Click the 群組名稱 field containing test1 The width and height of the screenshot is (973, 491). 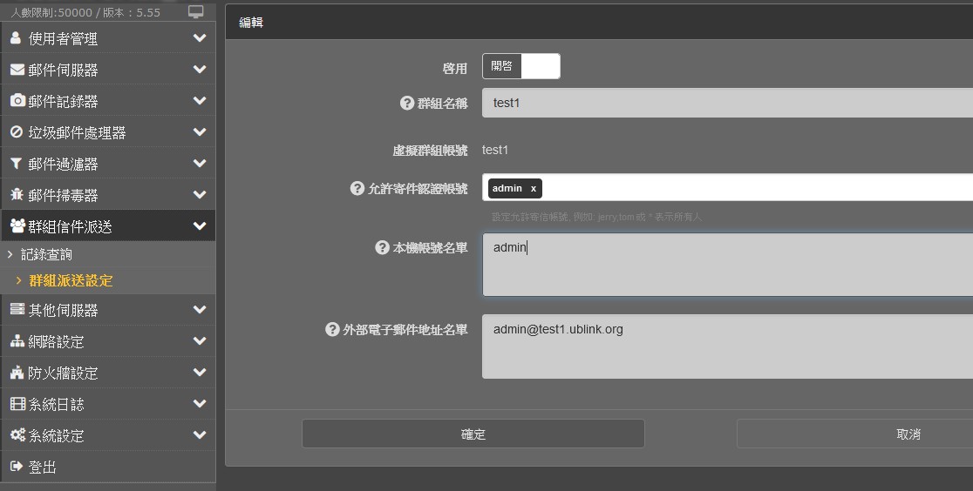click(725, 103)
